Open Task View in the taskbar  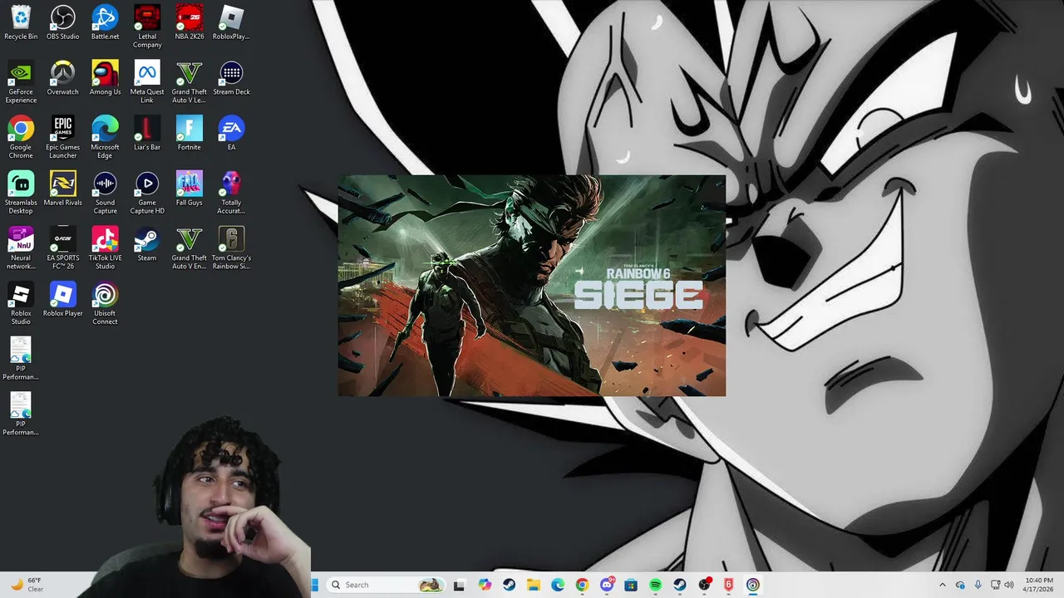click(459, 585)
